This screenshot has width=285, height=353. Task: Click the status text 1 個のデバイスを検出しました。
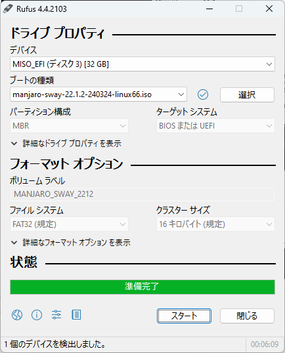[x=55, y=344]
